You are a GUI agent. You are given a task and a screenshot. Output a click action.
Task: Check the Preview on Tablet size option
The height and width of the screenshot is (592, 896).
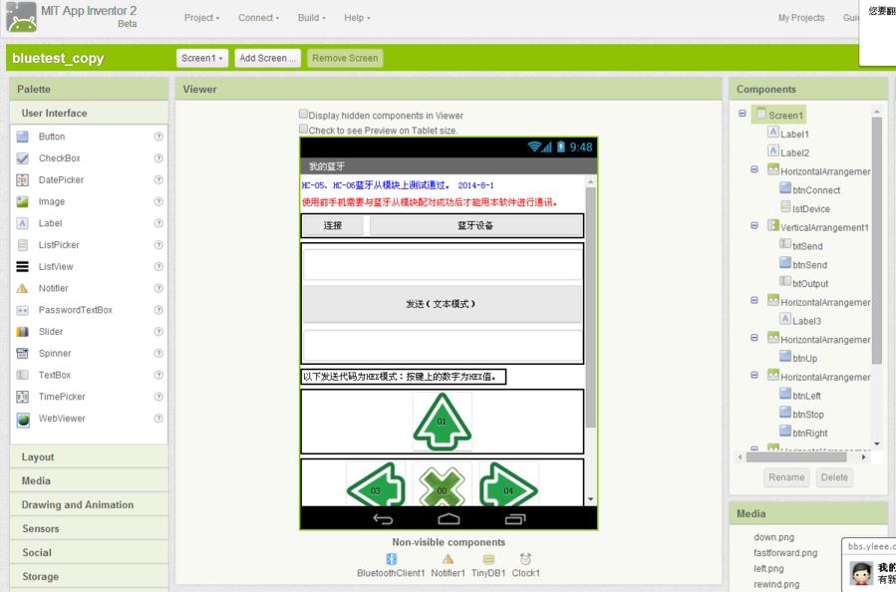point(304,130)
